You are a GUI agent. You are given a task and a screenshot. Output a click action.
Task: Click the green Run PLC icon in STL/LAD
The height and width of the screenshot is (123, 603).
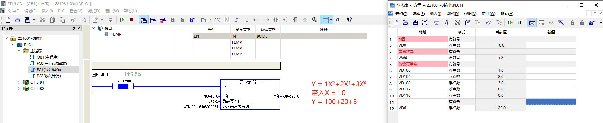click(x=122, y=20)
